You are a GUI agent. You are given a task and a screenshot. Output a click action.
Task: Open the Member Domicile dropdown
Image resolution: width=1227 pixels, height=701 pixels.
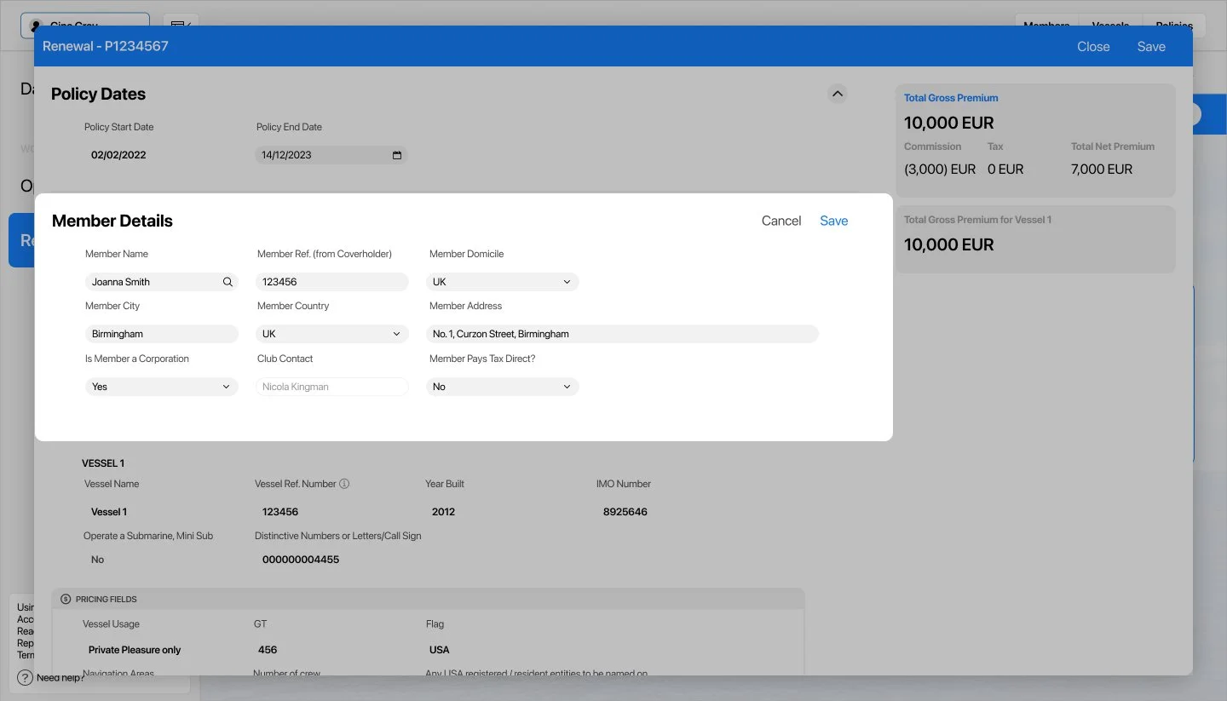pyautogui.click(x=503, y=282)
